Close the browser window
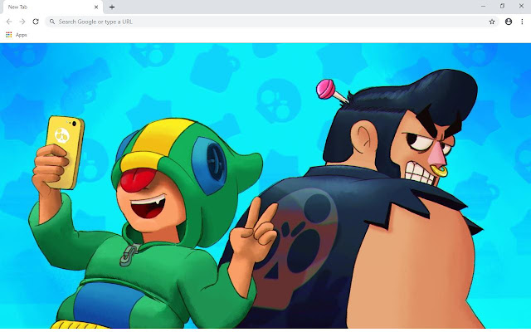 coord(521,6)
